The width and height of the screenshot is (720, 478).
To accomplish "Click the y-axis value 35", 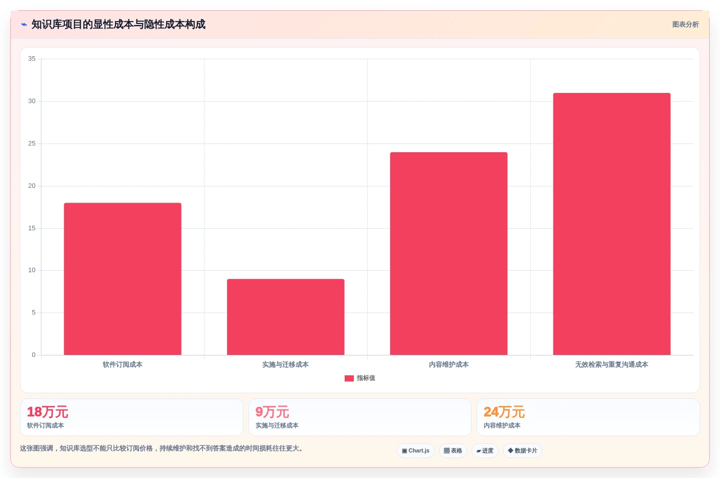I will pyautogui.click(x=32, y=59).
